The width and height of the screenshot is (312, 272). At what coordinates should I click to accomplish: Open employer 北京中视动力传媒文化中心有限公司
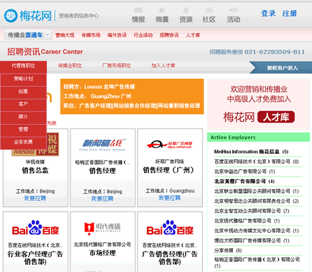click(256, 231)
